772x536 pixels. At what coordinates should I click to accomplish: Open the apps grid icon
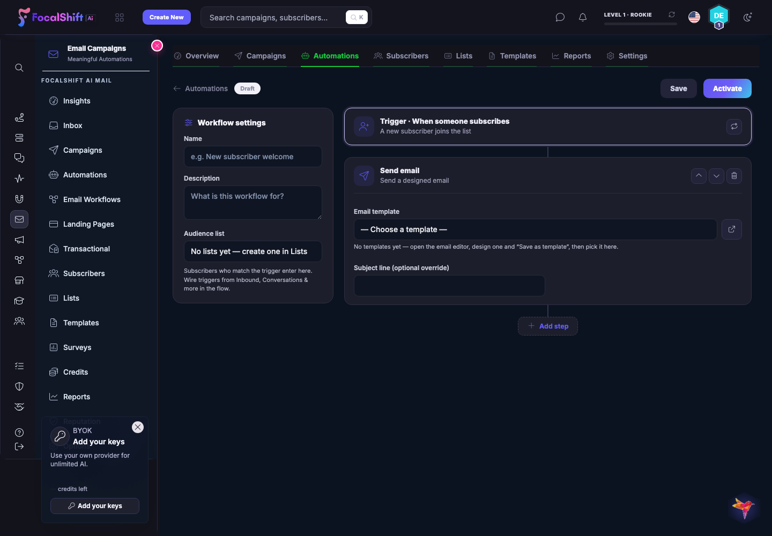[x=120, y=18]
